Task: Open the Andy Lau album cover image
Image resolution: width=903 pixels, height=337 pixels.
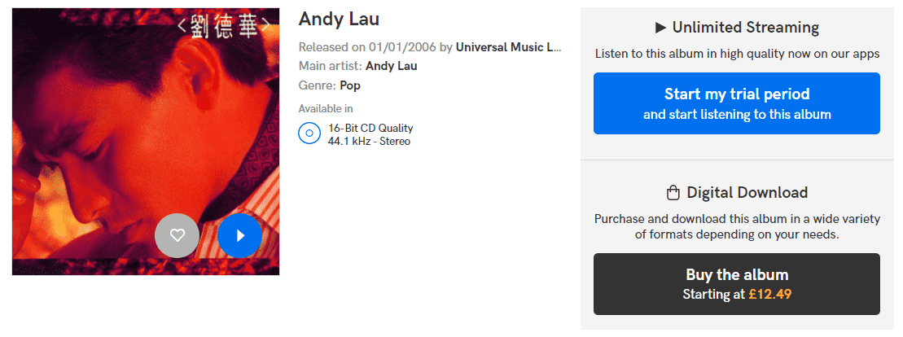Action: pos(146,142)
